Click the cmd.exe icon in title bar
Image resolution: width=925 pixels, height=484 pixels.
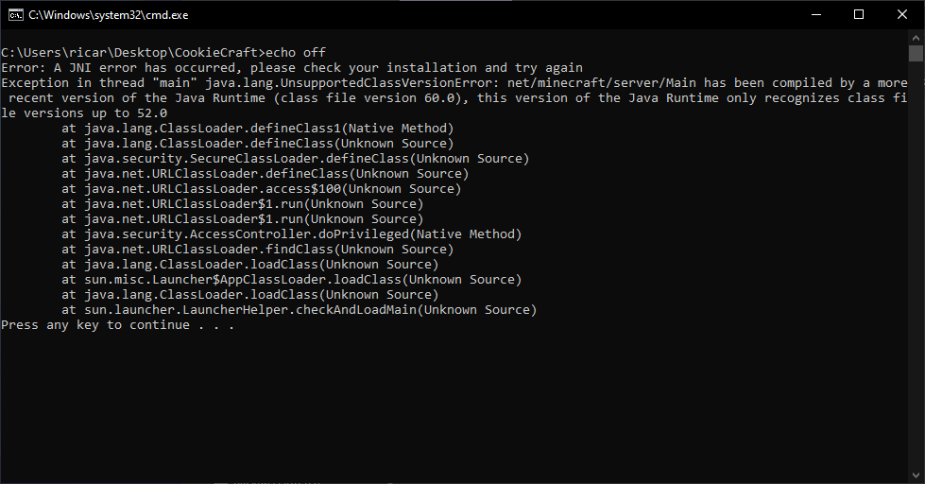pos(14,15)
